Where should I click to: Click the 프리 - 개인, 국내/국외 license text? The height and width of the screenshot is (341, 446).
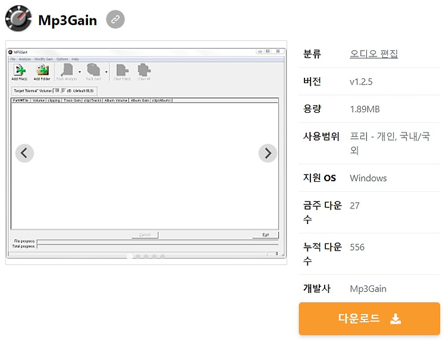coord(390,143)
